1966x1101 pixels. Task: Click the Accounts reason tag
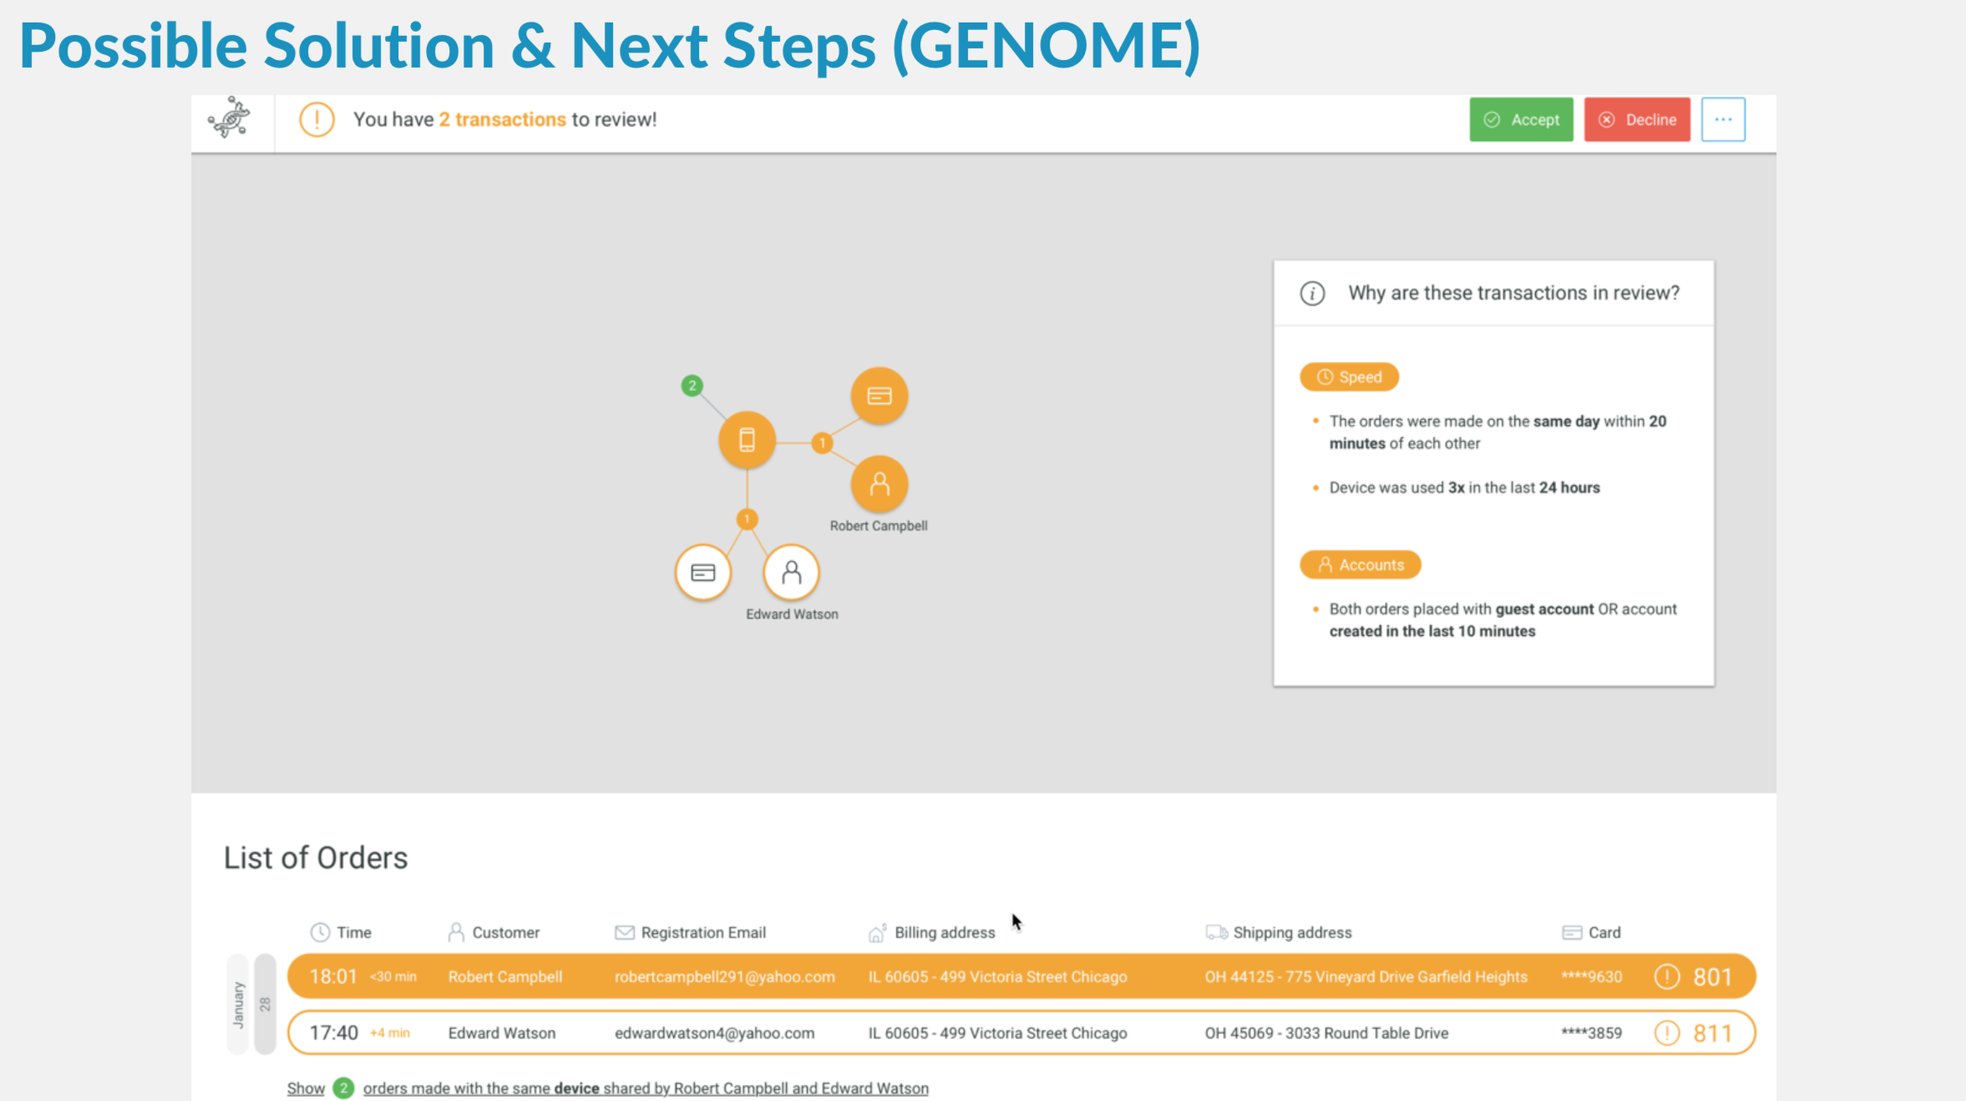(1360, 565)
